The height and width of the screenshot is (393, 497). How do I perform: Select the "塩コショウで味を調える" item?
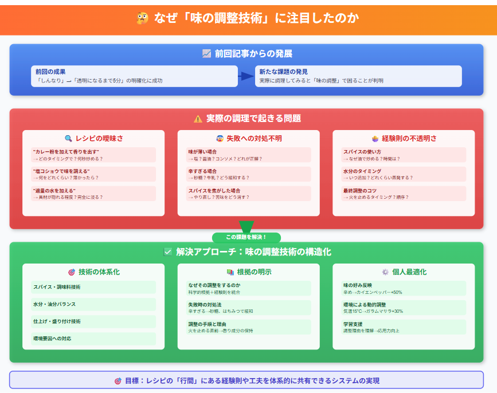[93, 174]
